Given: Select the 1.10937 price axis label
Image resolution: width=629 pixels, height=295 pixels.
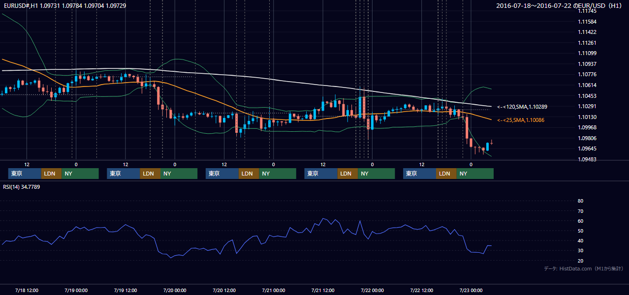Looking at the screenshot, I should coord(587,64).
